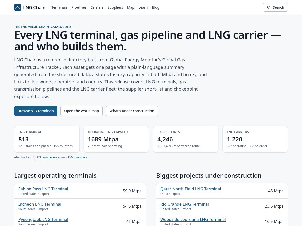Click 'THE LNG VALUE CHAIN, CATALOGUED' tagline
The height and width of the screenshot is (226, 302).
pyautogui.click(x=43, y=27)
